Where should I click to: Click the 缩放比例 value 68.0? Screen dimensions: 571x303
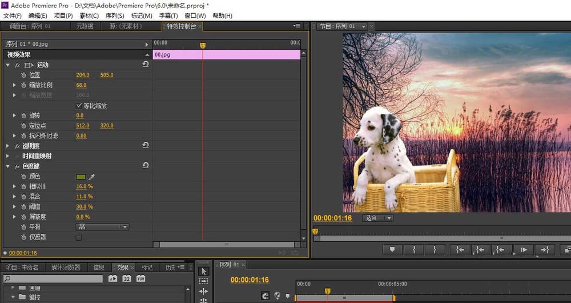[x=81, y=85]
